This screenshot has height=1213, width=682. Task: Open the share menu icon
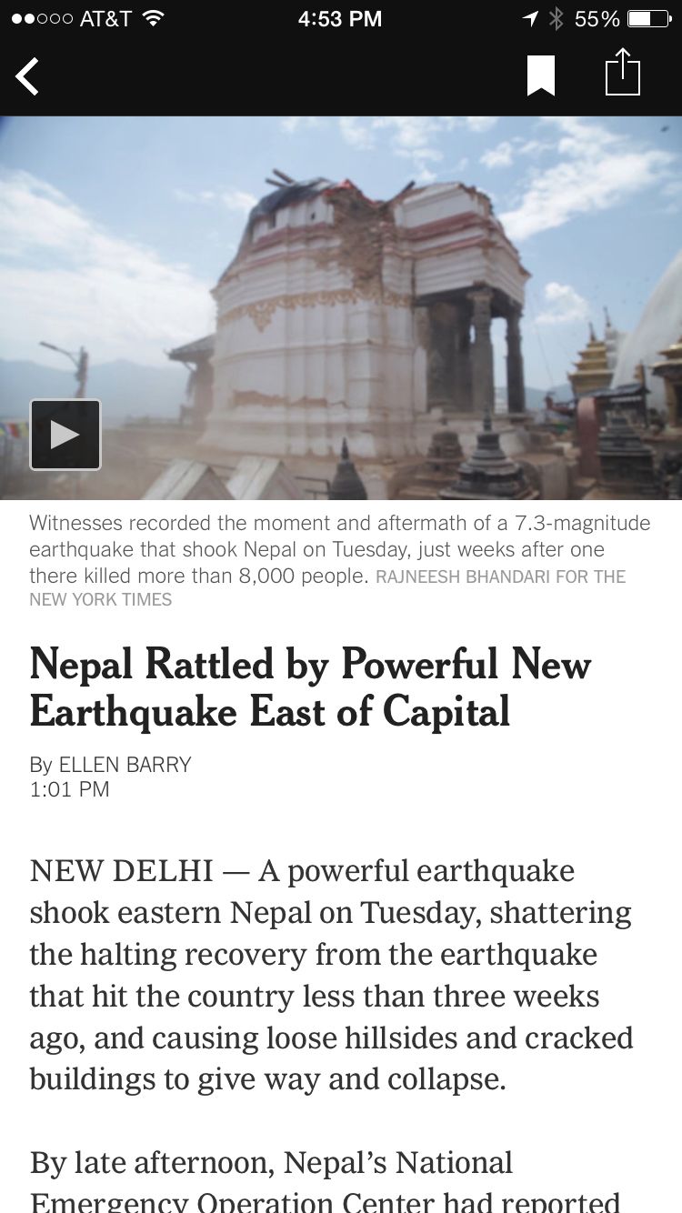[623, 73]
